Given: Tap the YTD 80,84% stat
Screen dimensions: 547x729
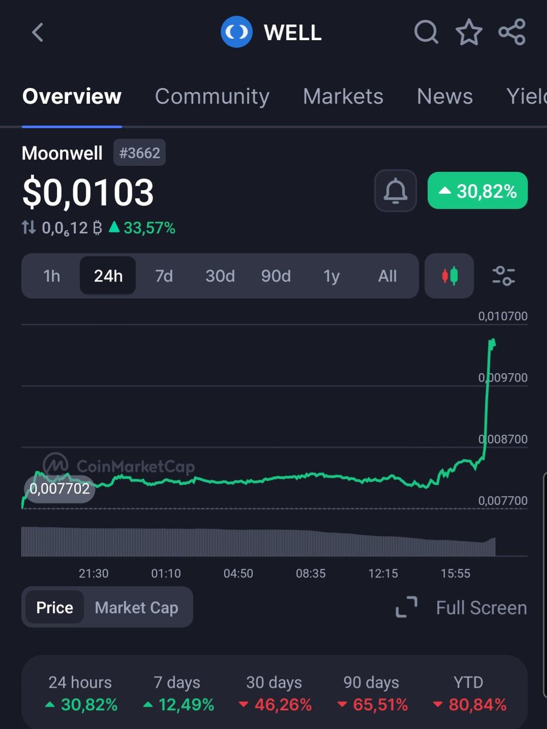Looking at the screenshot, I should [x=469, y=694].
